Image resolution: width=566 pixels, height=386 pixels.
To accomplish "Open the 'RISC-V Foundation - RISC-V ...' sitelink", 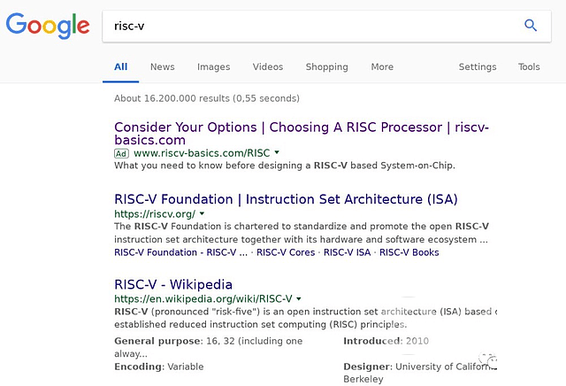I will point(180,252).
